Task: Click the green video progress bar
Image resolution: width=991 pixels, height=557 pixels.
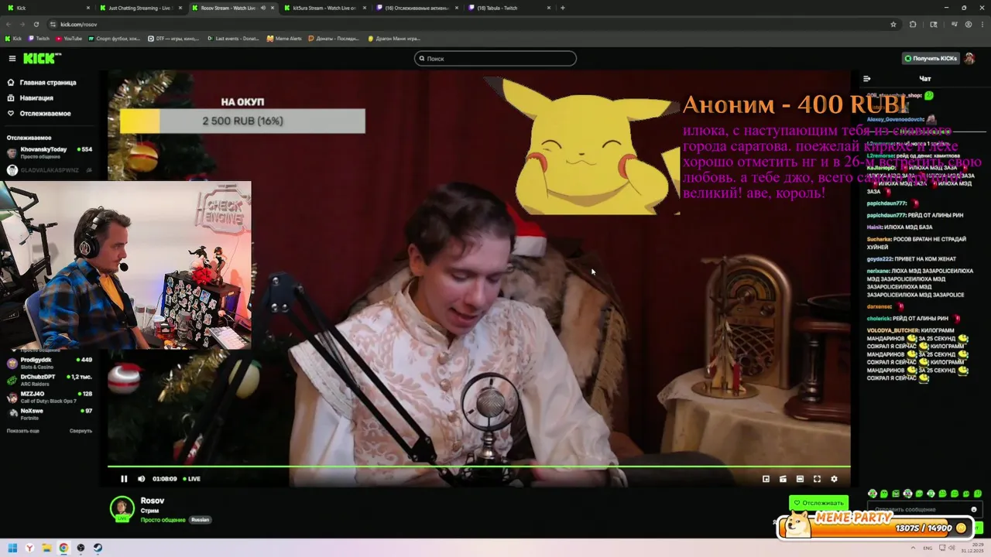Action: pos(478,466)
